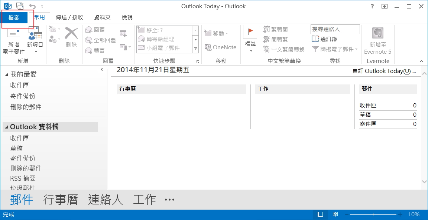428x220 pixels.
Task: Click the 全部回覆 reply-all icon
Action: [x=89, y=40]
